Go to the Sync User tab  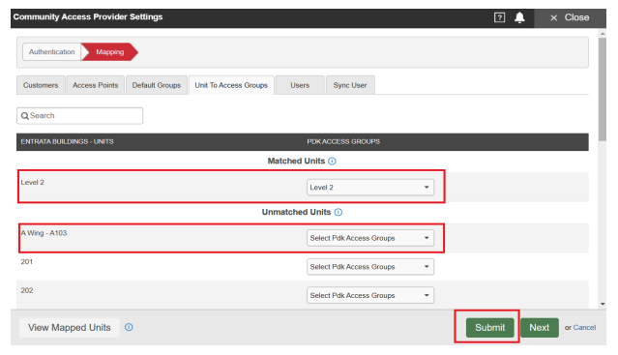[350, 85]
